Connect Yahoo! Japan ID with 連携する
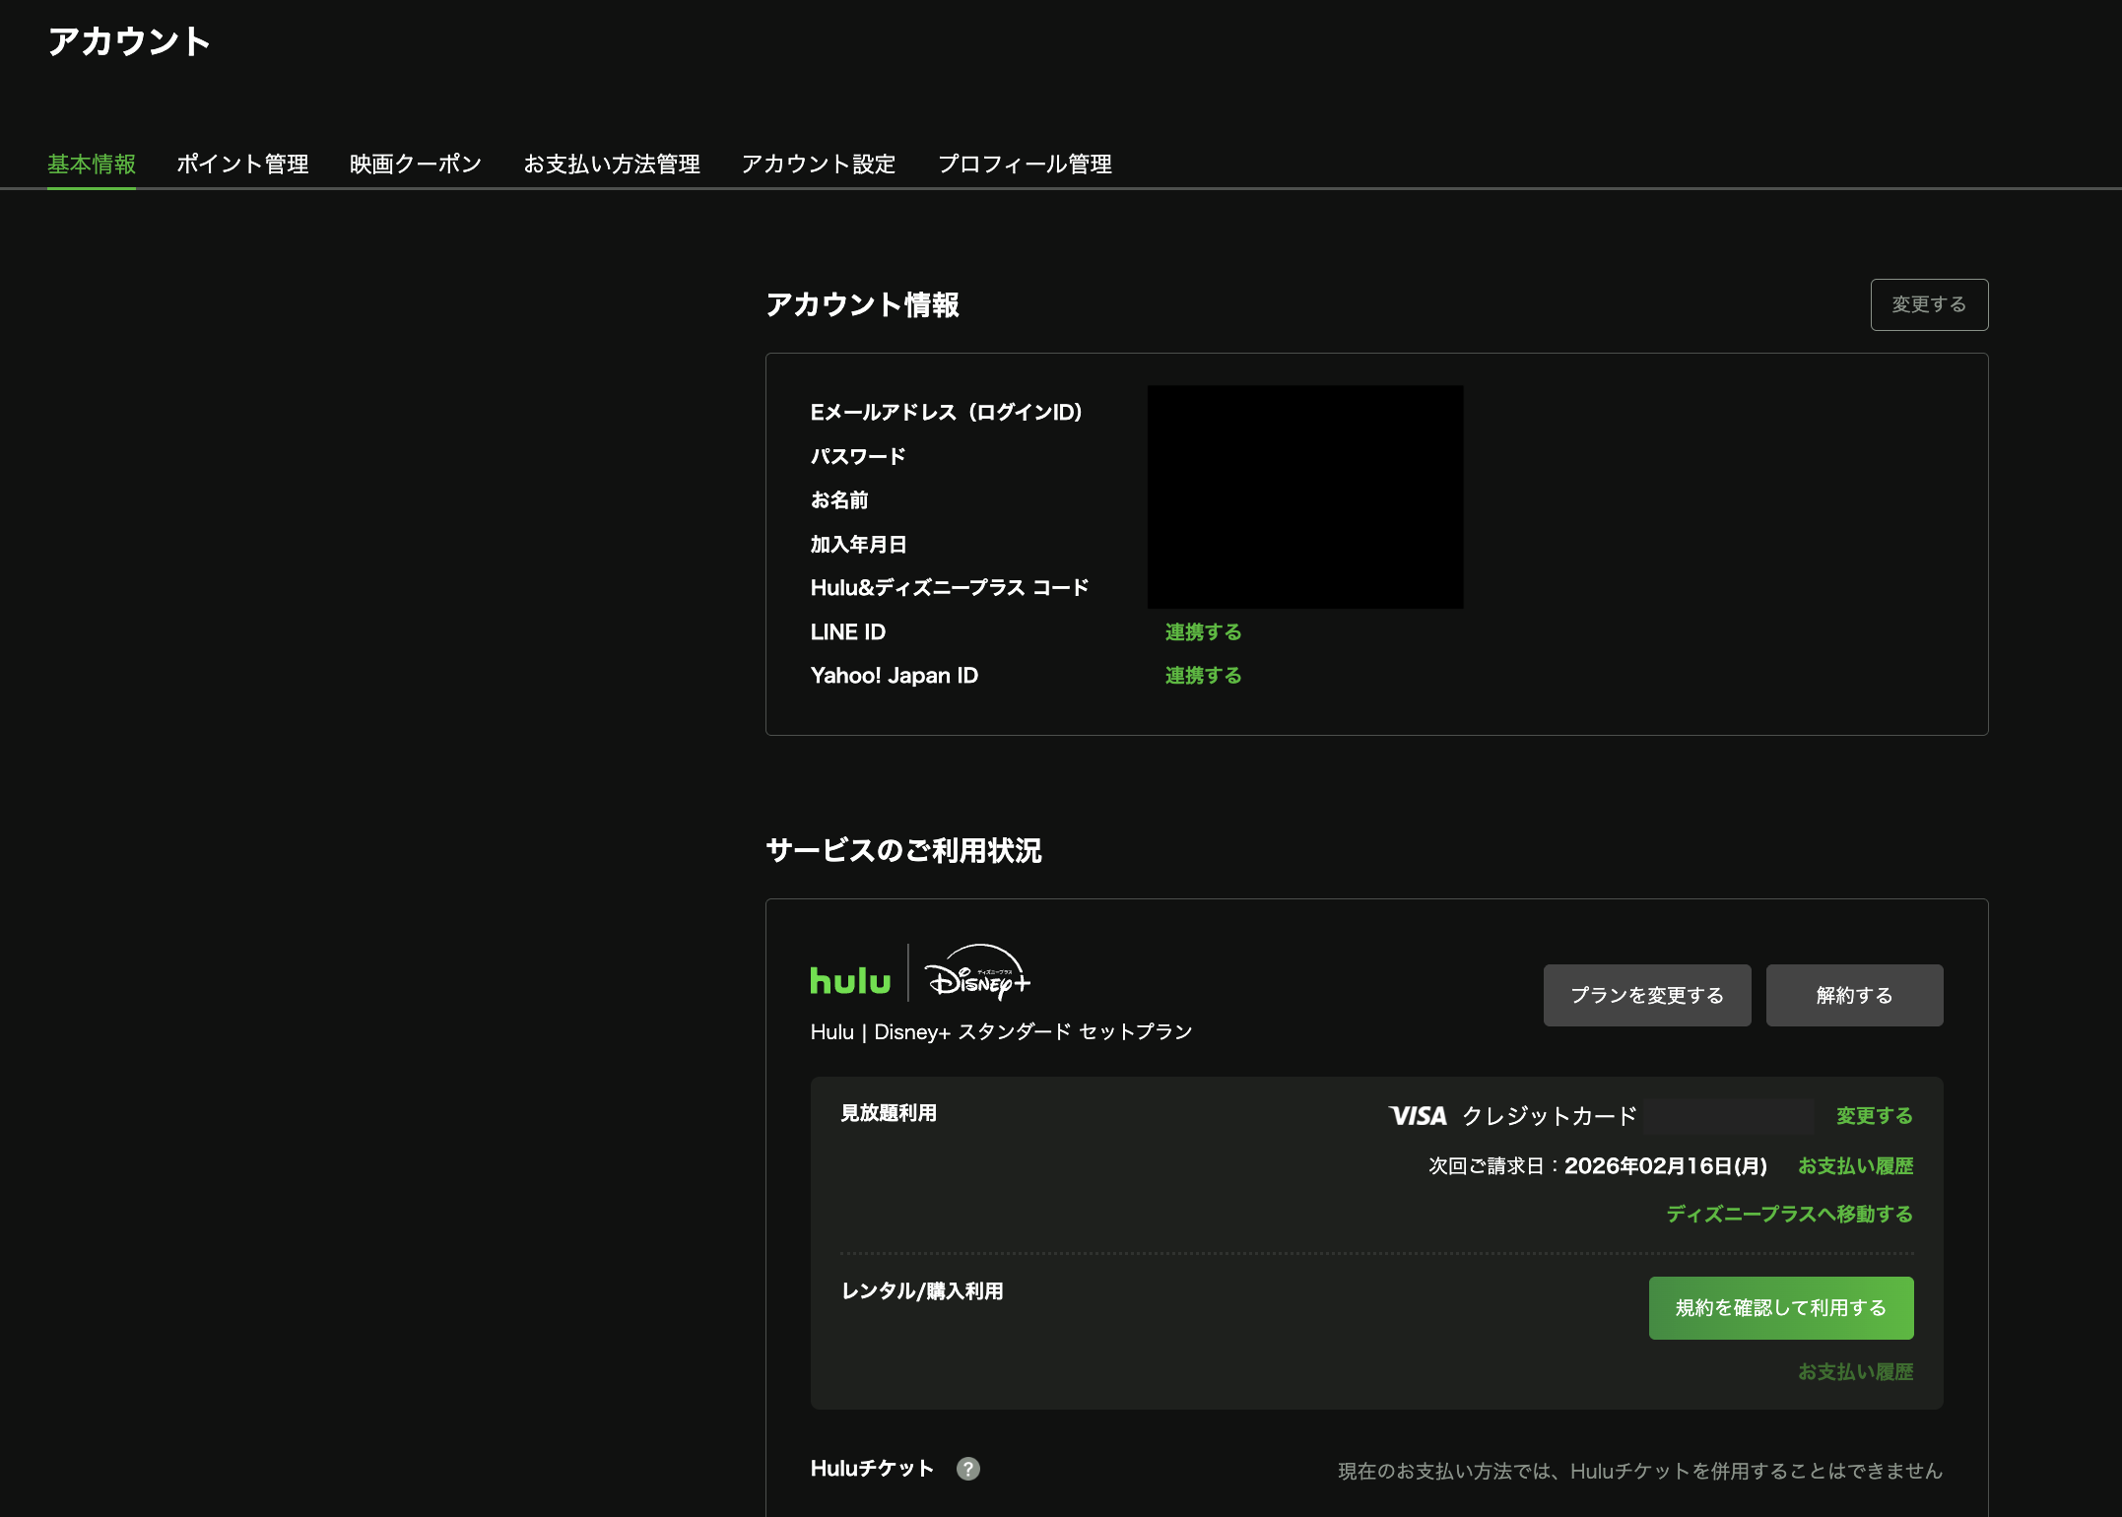Image resolution: width=2122 pixels, height=1517 pixels. [x=1202, y=675]
